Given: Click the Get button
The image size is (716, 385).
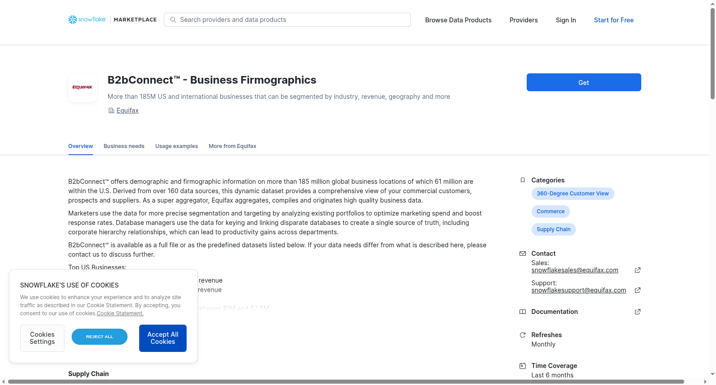Looking at the screenshot, I should tap(584, 82).
